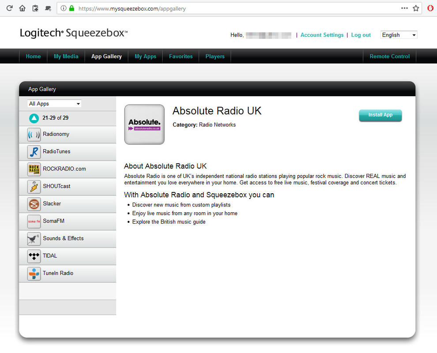Open the My Media tab
The image size is (437, 353).
pyautogui.click(x=66, y=56)
